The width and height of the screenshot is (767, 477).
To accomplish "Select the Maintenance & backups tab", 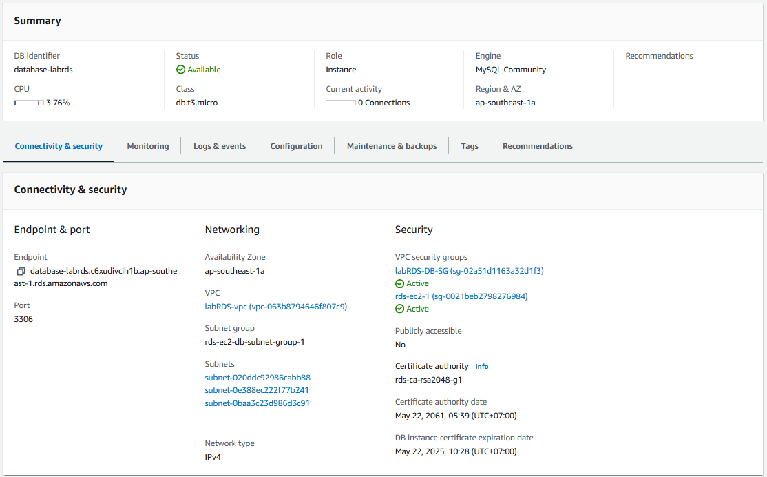I will pyautogui.click(x=392, y=146).
